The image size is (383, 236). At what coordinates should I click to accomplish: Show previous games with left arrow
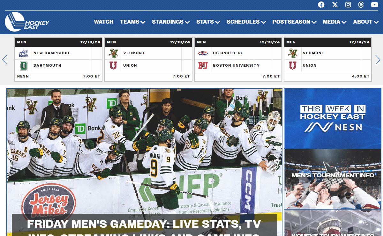(4, 60)
